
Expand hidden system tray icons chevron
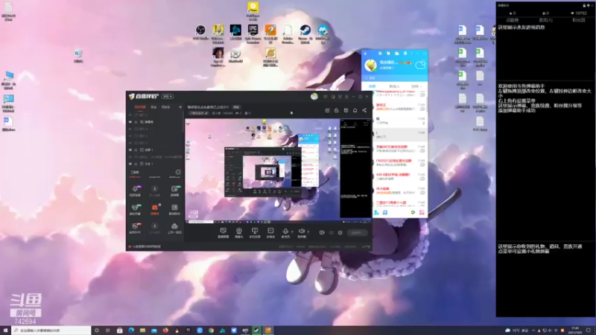[x=533, y=331]
